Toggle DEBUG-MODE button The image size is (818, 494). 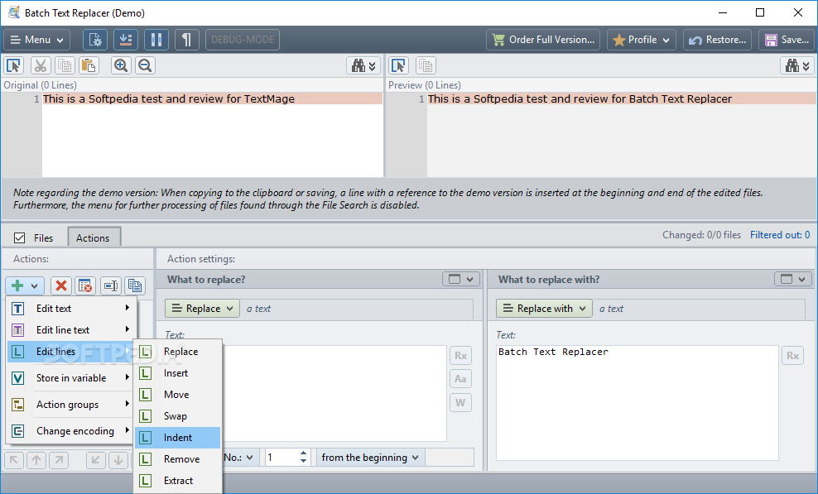(x=243, y=40)
